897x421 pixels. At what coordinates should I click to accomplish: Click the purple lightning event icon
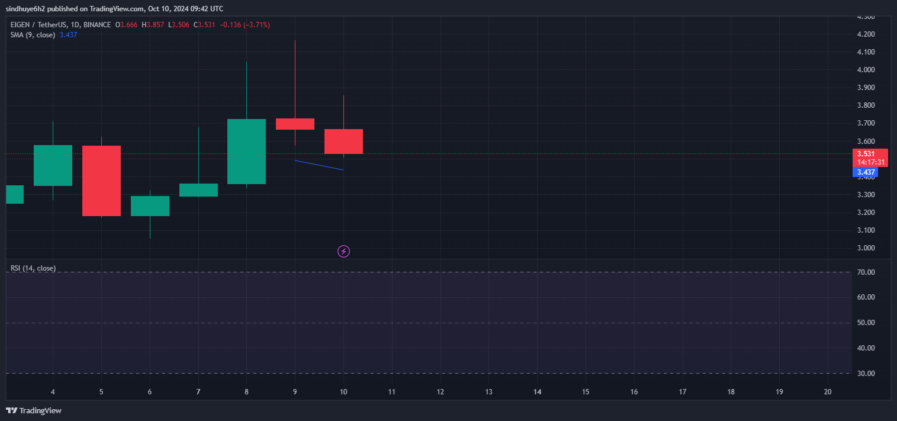[343, 252]
